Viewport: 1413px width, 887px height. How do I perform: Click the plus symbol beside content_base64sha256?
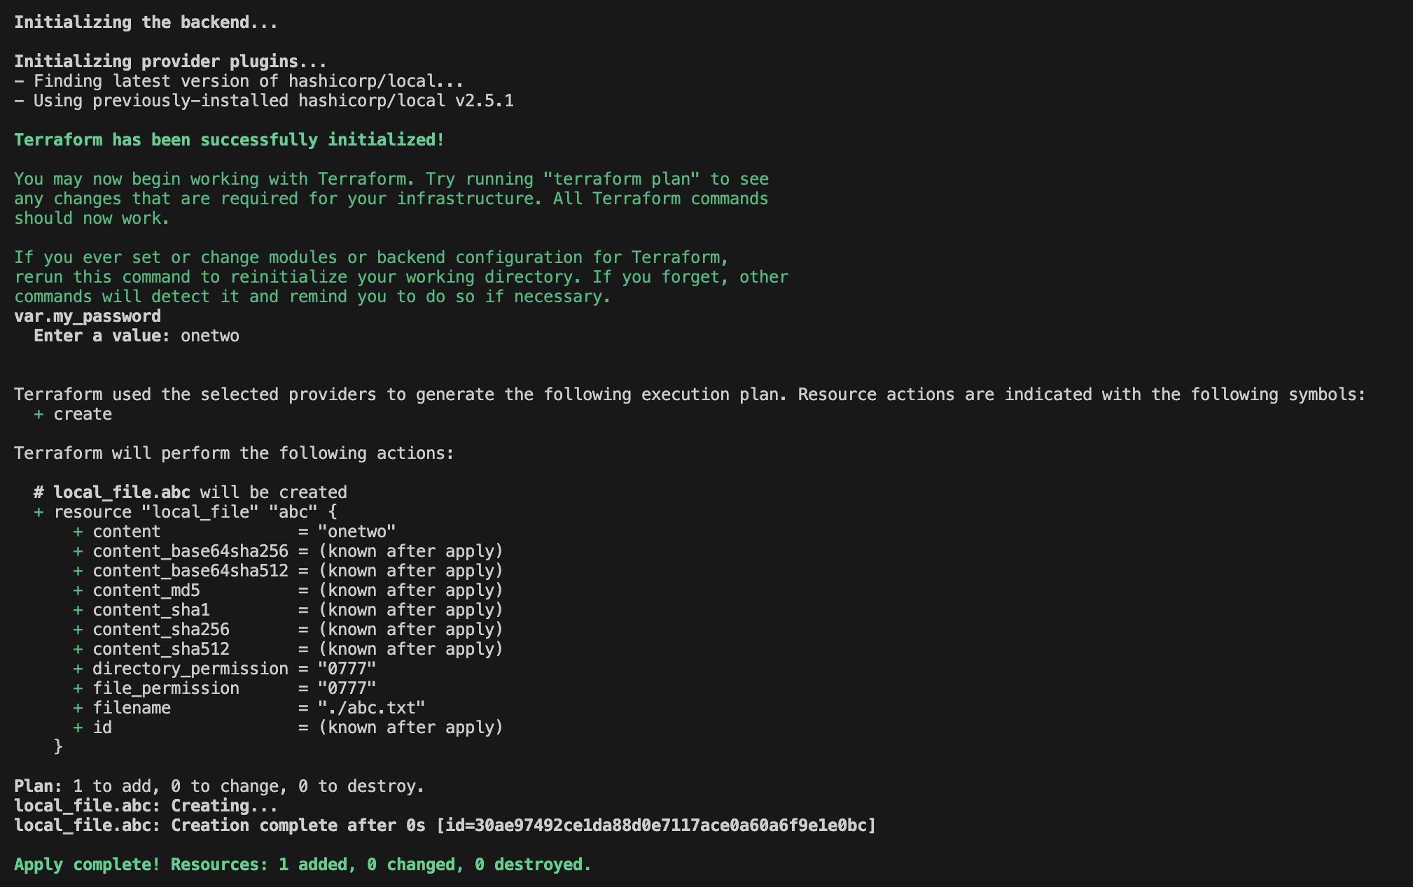pyautogui.click(x=78, y=551)
